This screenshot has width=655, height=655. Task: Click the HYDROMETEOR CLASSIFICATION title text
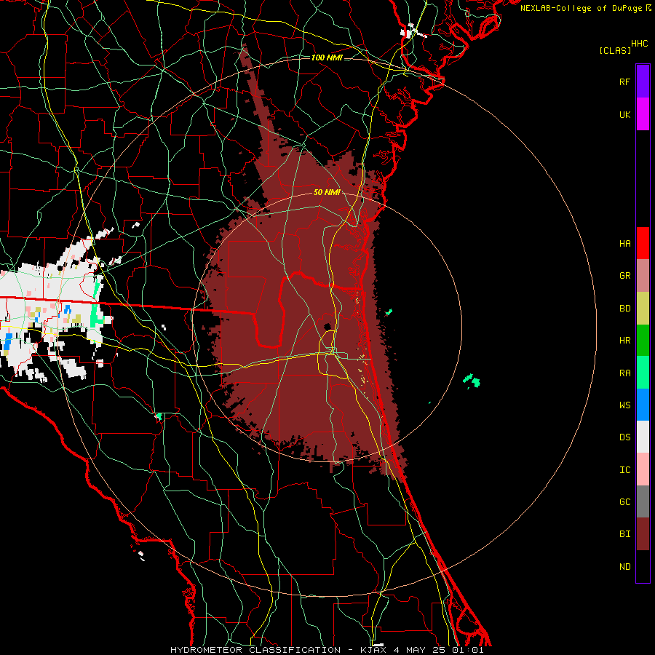click(x=255, y=650)
